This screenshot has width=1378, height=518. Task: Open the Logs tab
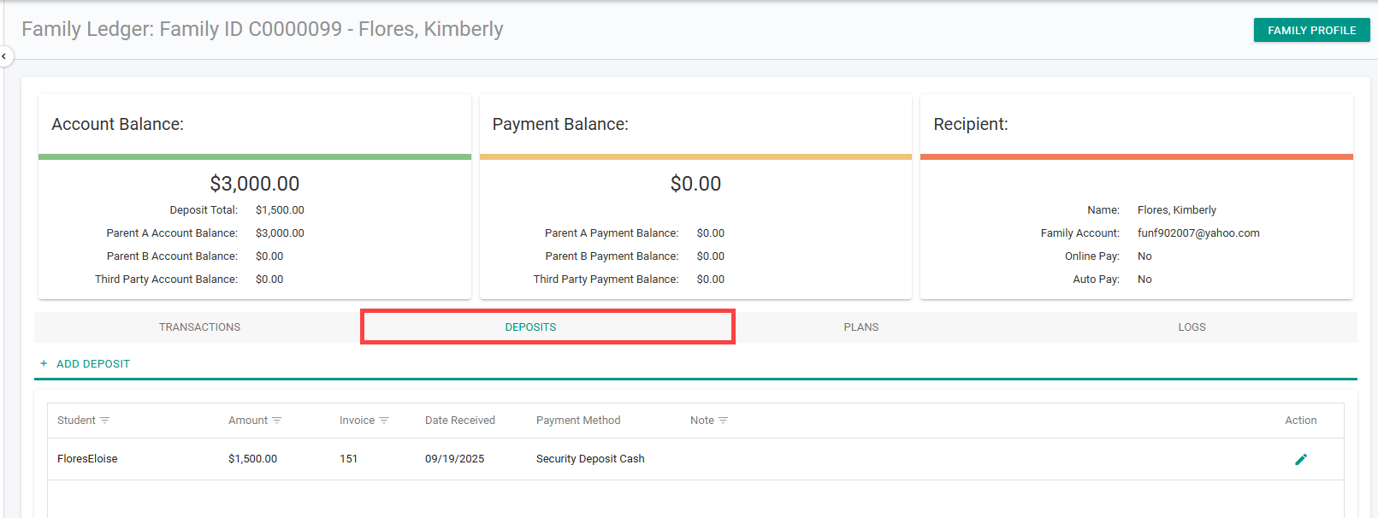click(1192, 327)
